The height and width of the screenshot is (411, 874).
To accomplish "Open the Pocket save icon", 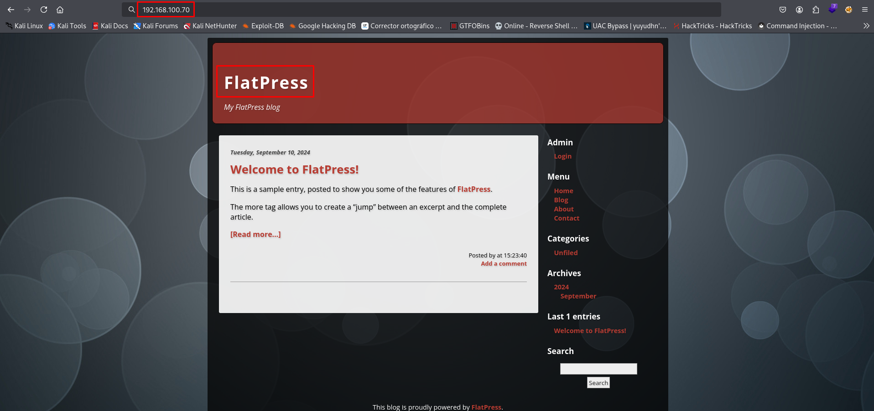I will [783, 10].
